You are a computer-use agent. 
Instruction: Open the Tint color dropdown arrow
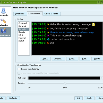click(101, 78)
